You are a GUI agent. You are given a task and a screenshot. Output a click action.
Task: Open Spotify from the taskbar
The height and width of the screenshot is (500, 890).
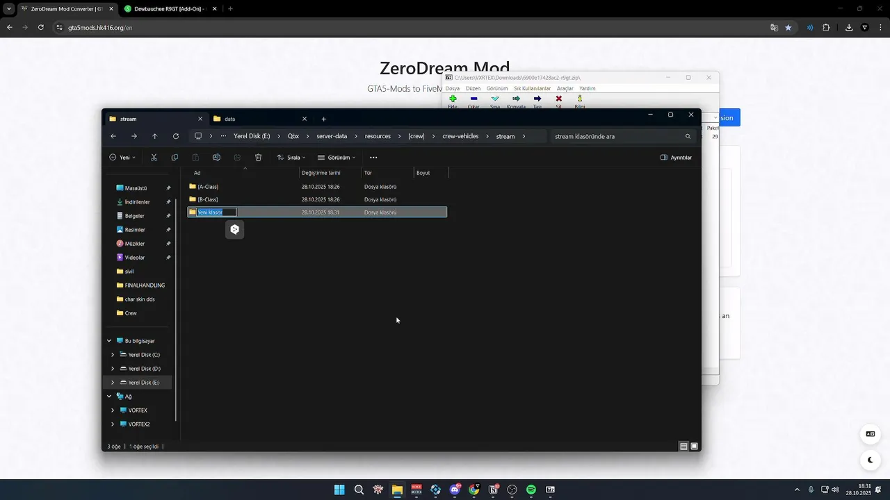point(531,490)
